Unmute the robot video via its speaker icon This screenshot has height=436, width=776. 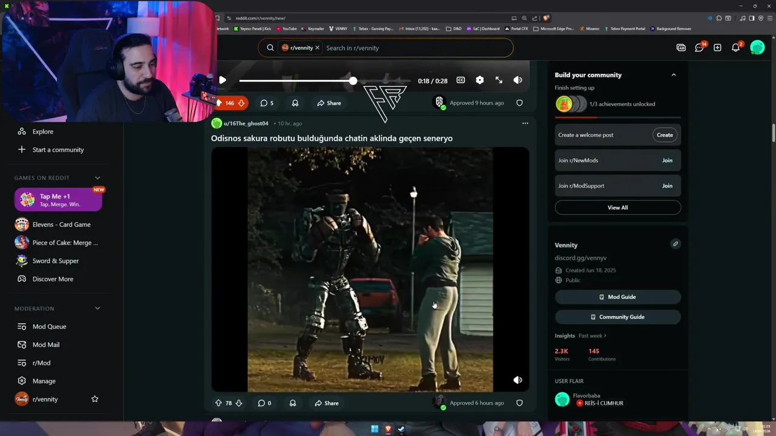[518, 380]
